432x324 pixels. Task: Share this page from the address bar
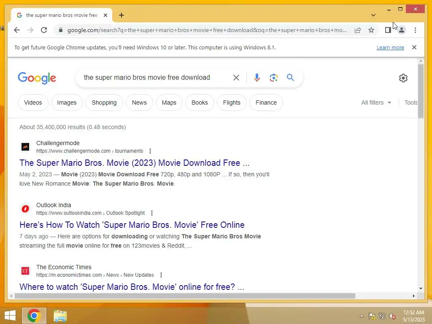point(358,30)
